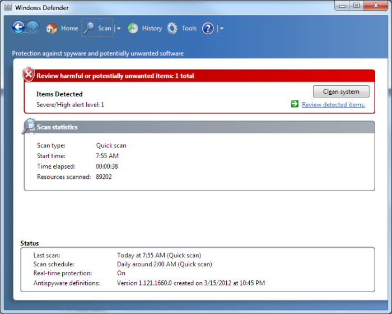Click the 'Review harmful or potentially unwanted items' banner text

[x=115, y=76]
